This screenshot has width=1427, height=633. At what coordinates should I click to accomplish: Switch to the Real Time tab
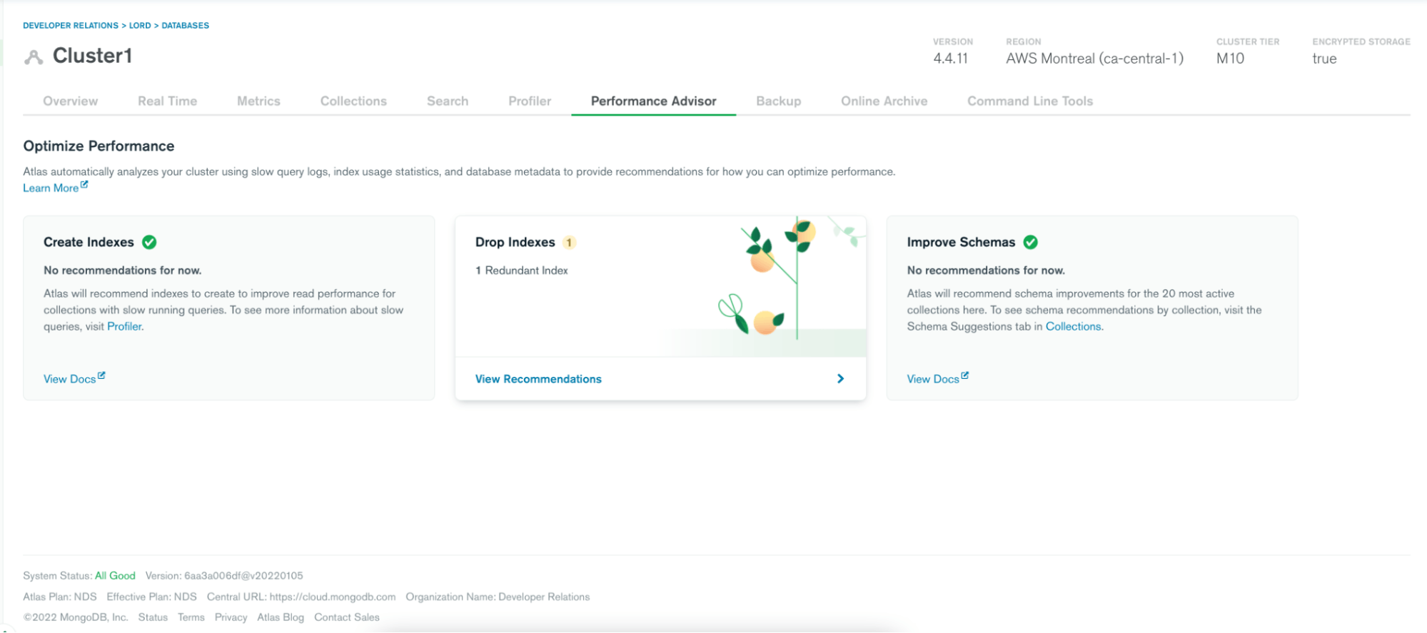[167, 101]
